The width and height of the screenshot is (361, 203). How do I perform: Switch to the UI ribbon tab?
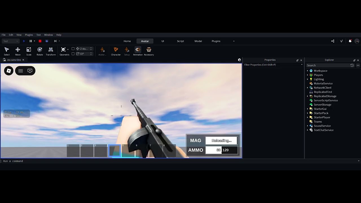163,41
